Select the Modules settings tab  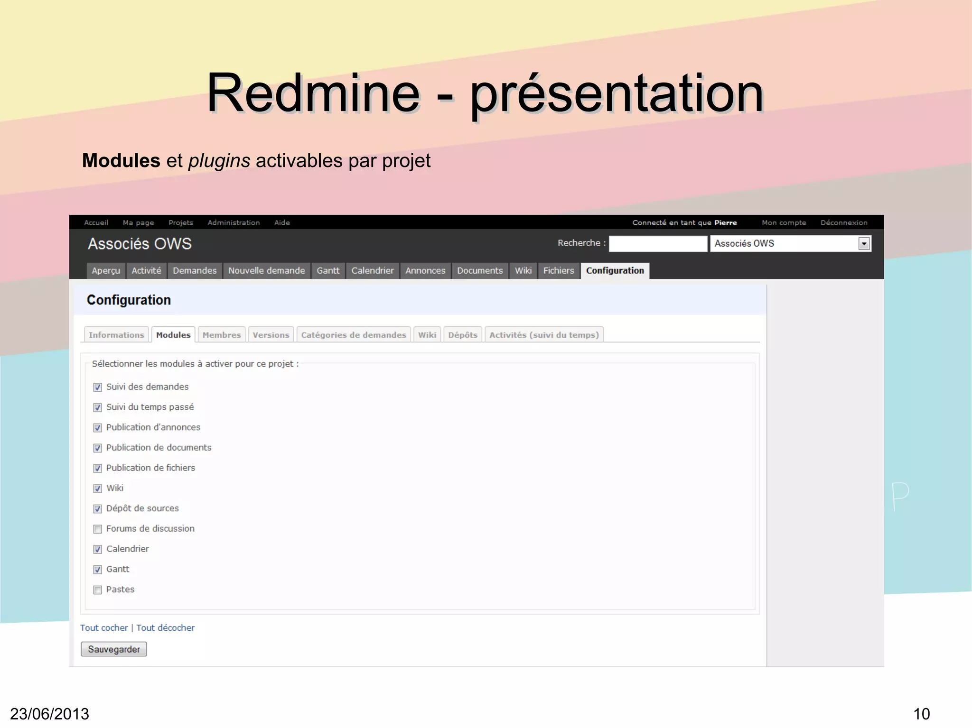coord(173,335)
